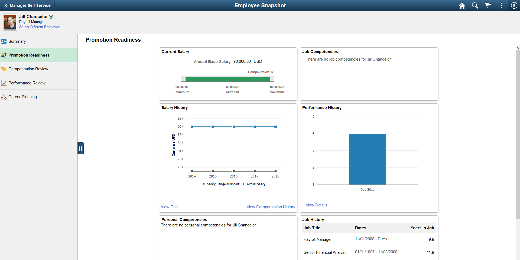Collapse the left navigation panel handle
The height and width of the screenshot is (260, 520).
[x=80, y=148]
